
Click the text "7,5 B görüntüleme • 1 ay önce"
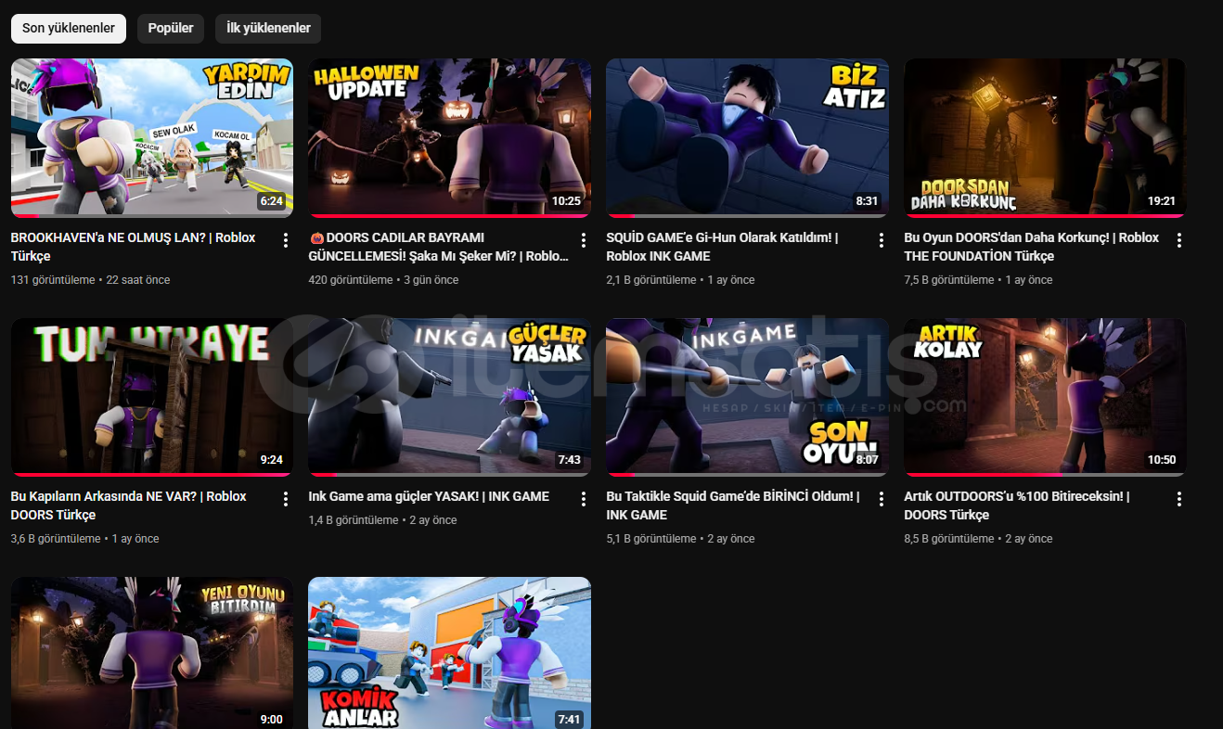tap(978, 280)
